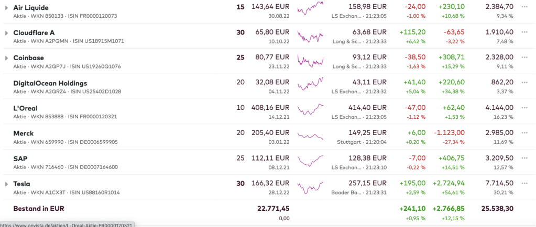This screenshot has width=536, height=227.
Task: Expand the Coinbase position row
Action: point(6,58)
